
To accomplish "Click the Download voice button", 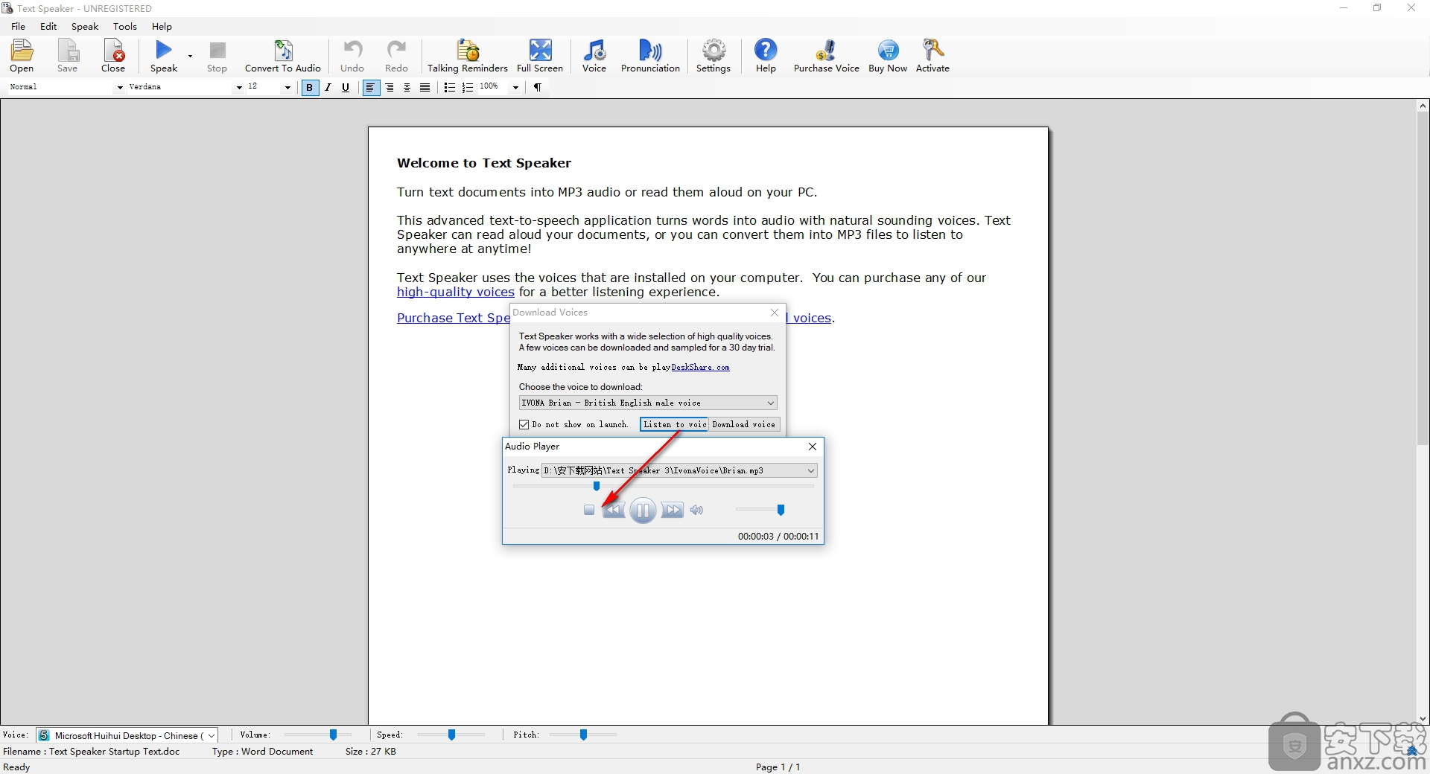I will coord(743,425).
